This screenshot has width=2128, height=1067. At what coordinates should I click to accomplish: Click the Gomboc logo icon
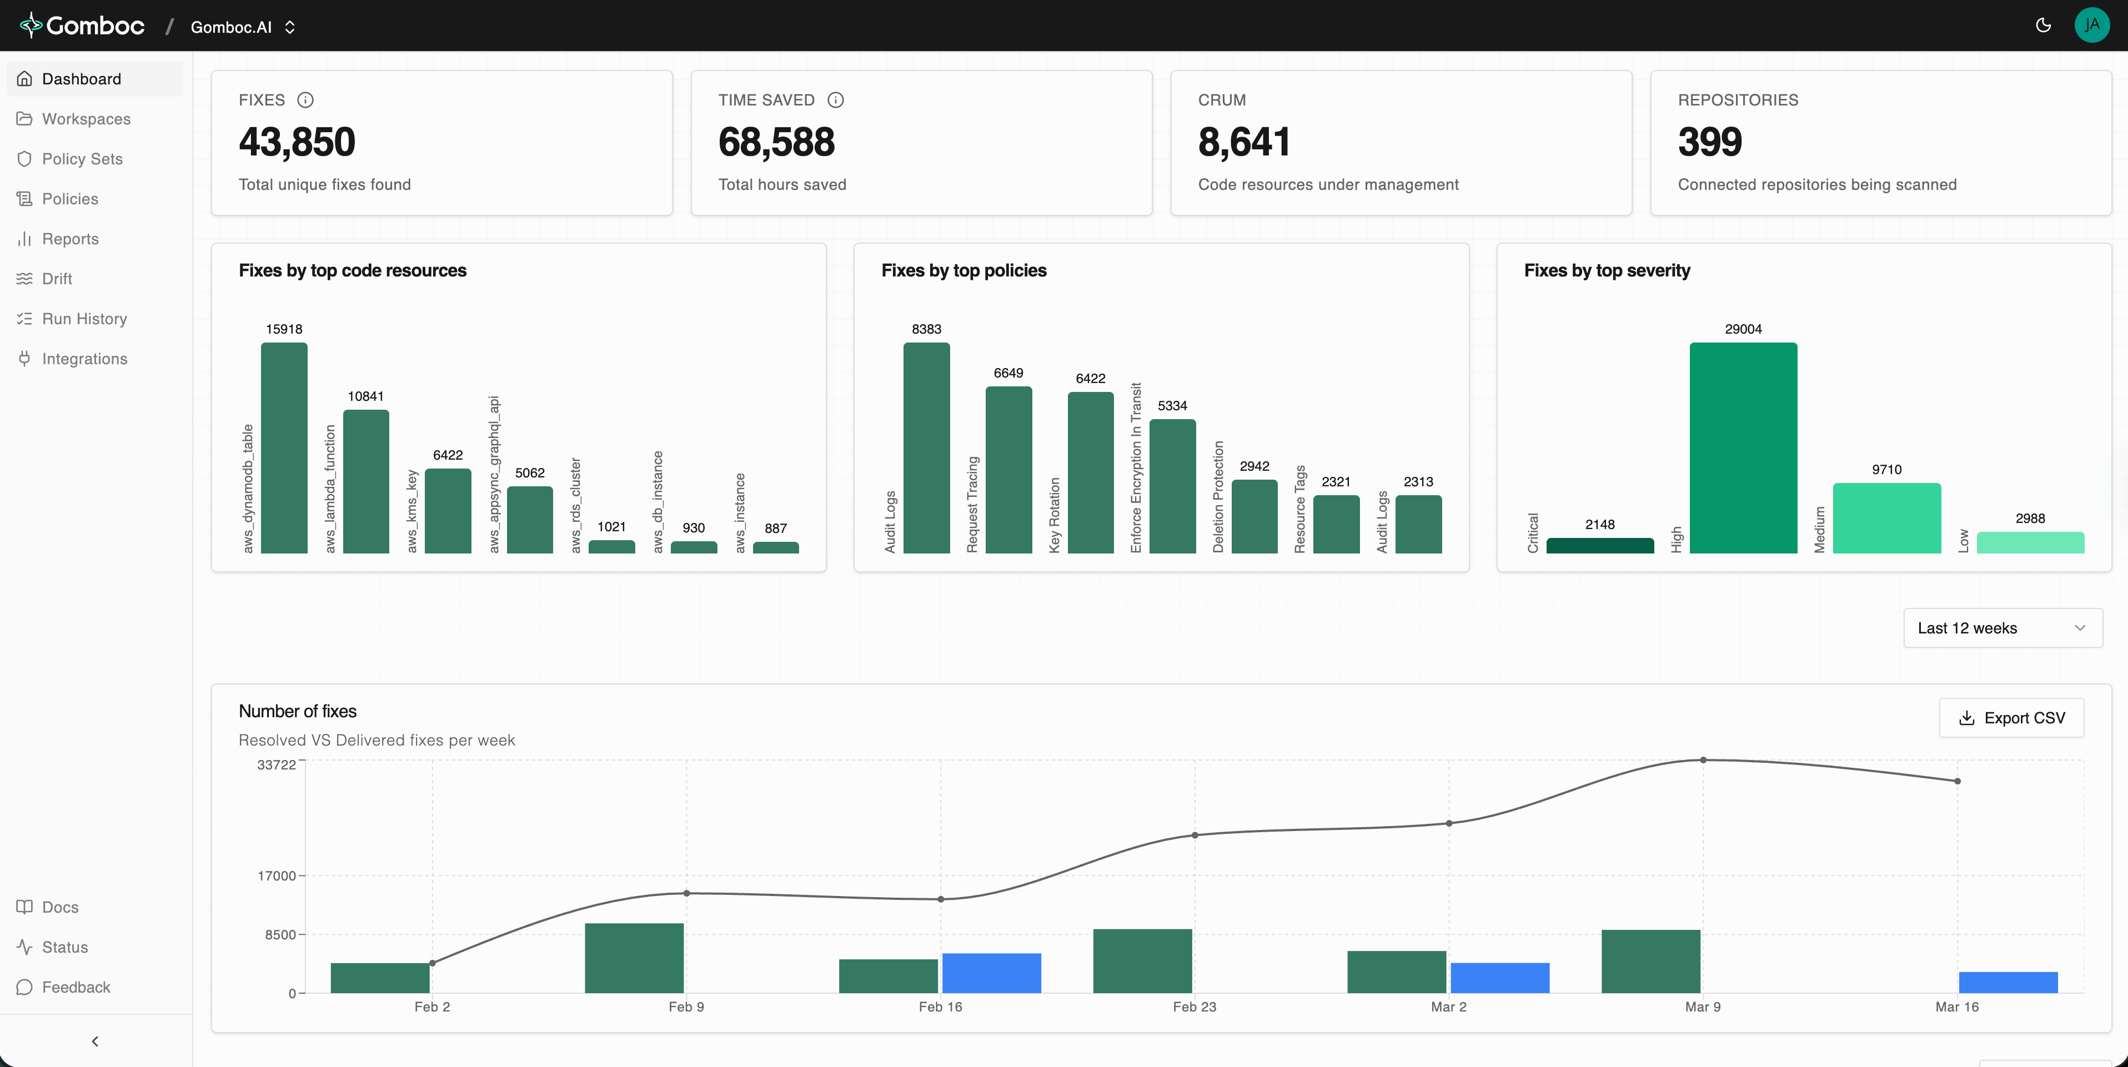31,26
